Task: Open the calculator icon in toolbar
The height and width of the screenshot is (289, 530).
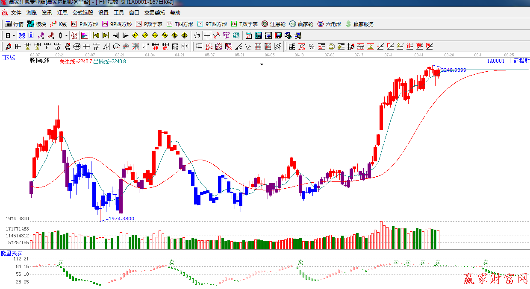Action: pos(259,35)
